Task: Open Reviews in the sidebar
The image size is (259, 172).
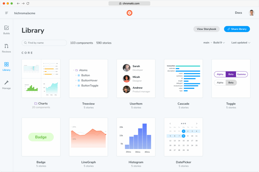Action: click(x=6, y=48)
